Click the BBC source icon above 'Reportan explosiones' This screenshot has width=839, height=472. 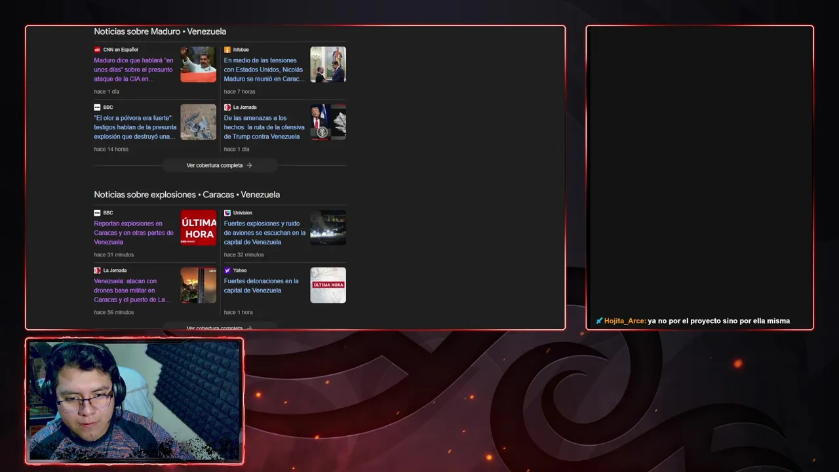coord(97,213)
